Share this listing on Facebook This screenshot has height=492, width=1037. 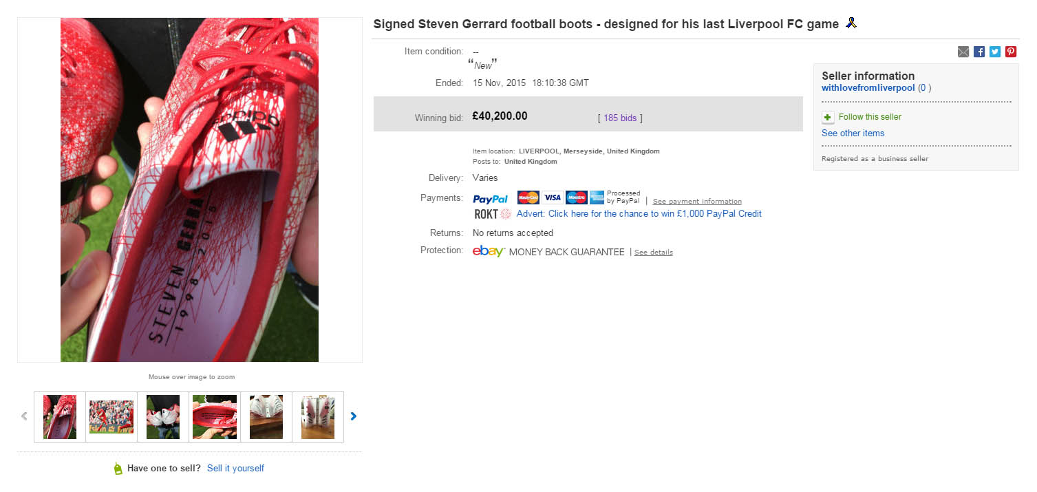(x=979, y=51)
